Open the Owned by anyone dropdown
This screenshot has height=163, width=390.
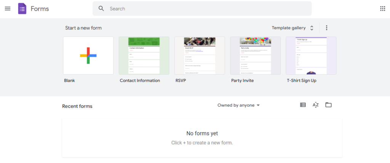(x=238, y=105)
